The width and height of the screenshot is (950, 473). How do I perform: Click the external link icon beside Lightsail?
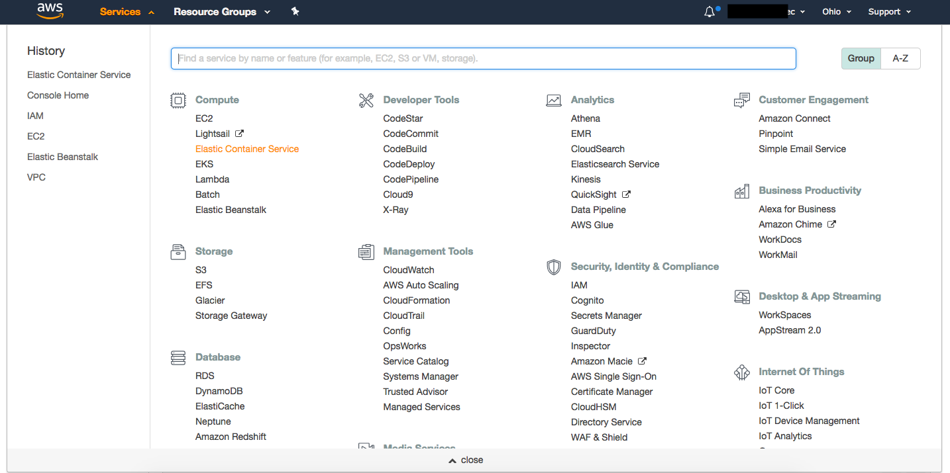(240, 134)
